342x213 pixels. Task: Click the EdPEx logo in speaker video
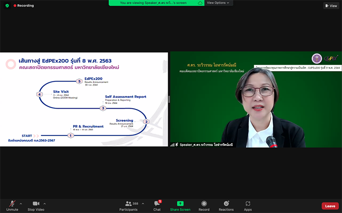pyautogui.click(x=331, y=58)
